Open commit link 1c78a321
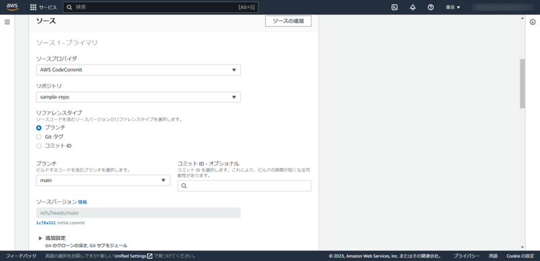Viewport: 540px width, 261px height. (x=46, y=223)
